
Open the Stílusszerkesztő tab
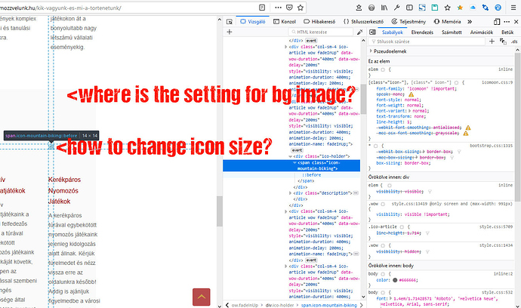pos(363,22)
